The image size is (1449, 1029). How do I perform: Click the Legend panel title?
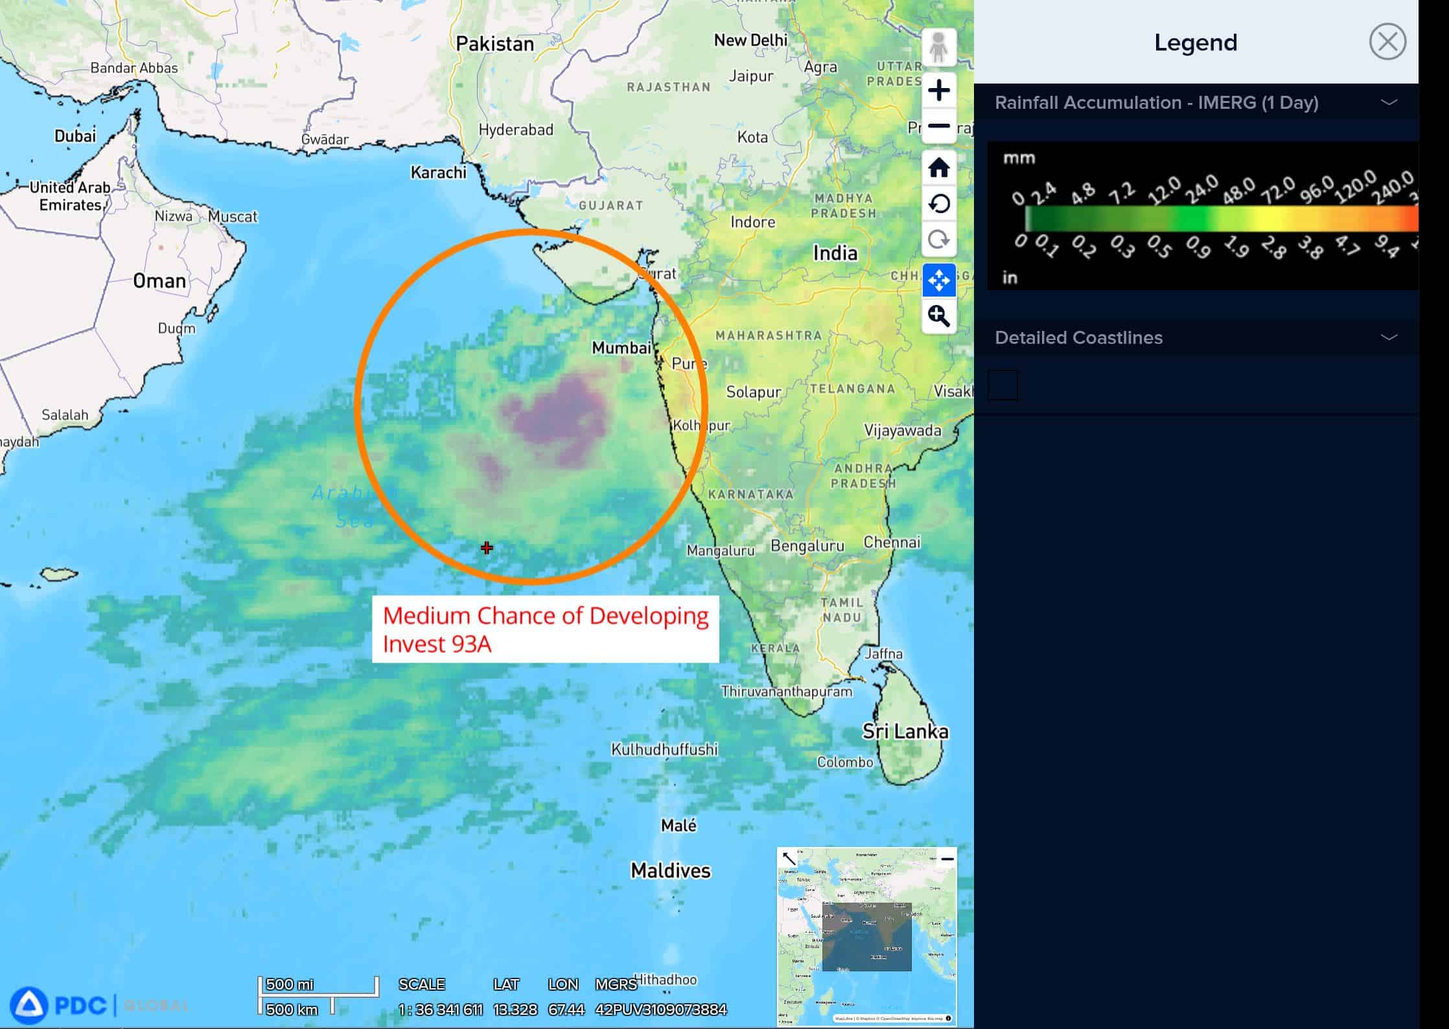(x=1196, y=42)
